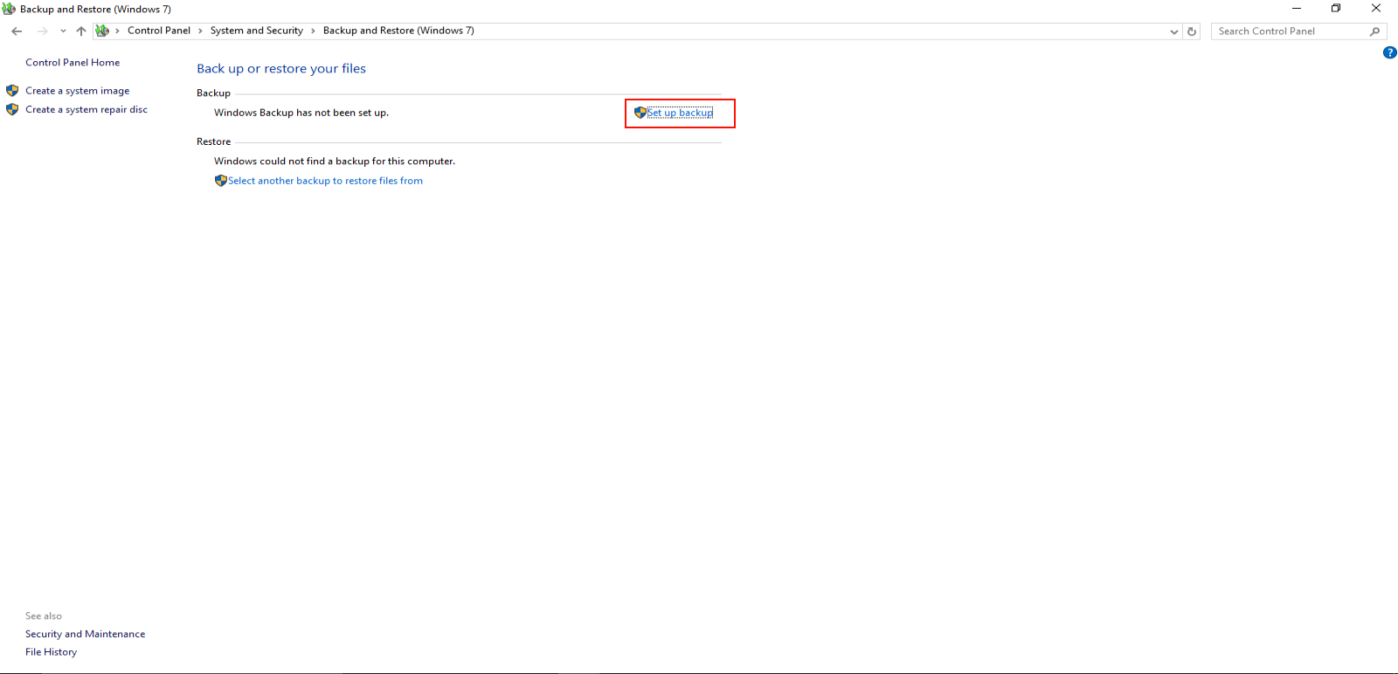Image resolution: width=1398 pixels, height=674 pixels.
Task: Refresh the Backup and Restore page
Action: pos(1192,31)
